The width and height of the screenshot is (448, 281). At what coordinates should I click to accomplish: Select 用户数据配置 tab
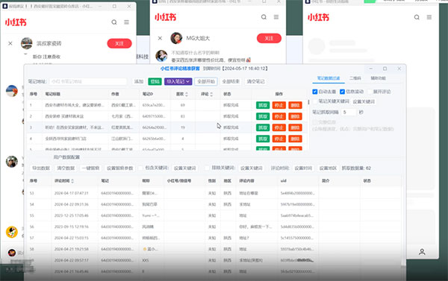[x=66, y=157]
